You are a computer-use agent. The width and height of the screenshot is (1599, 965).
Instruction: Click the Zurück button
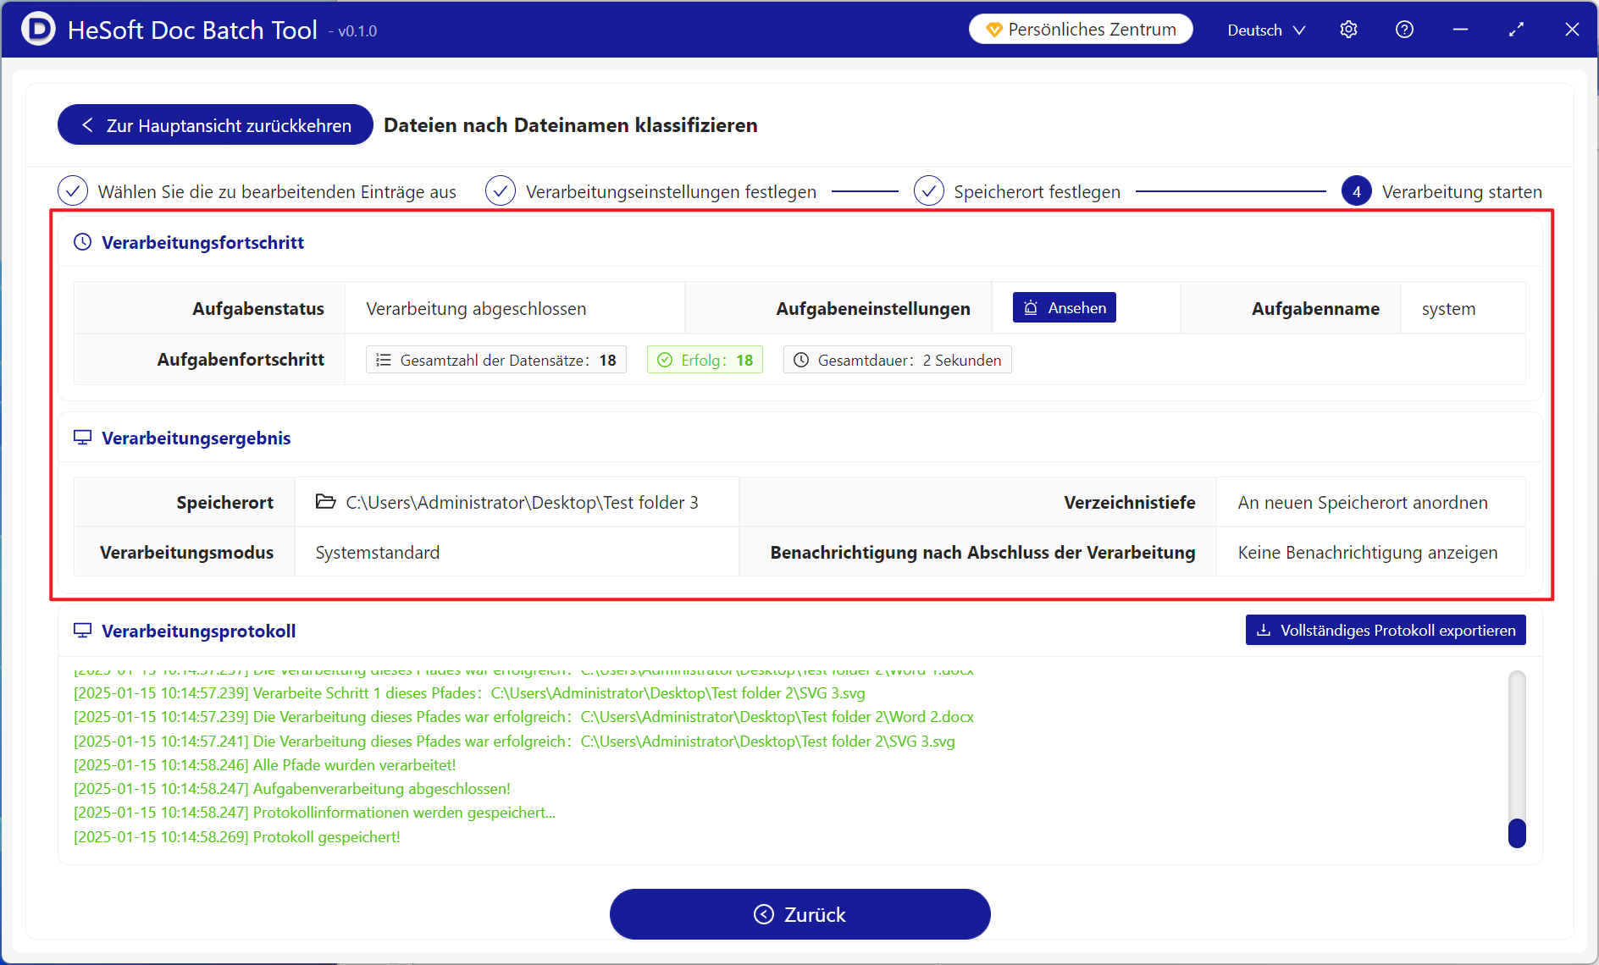click(x=800, y=914)
